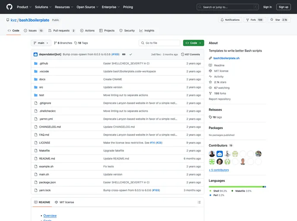This screenshot has width=297, height=221.
Task: Open the yarn.lock file
Action: pyautogui.click(x=45, y=190)
